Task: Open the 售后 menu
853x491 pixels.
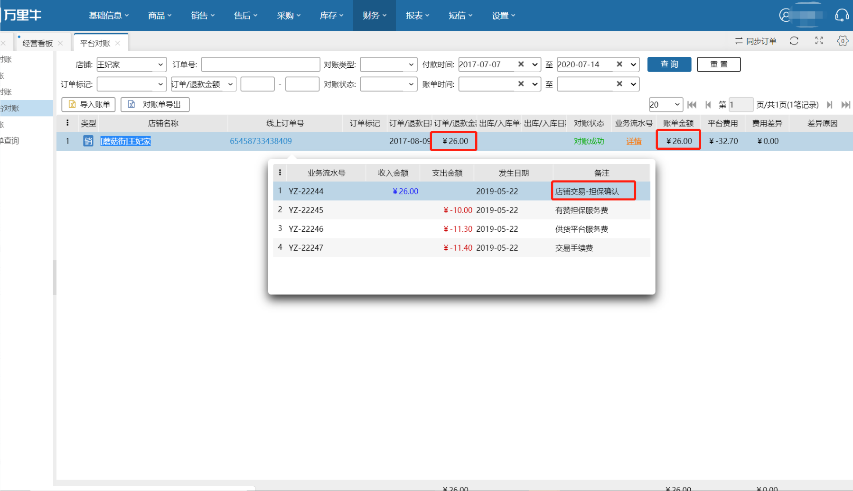Action: tap(245, 16)
